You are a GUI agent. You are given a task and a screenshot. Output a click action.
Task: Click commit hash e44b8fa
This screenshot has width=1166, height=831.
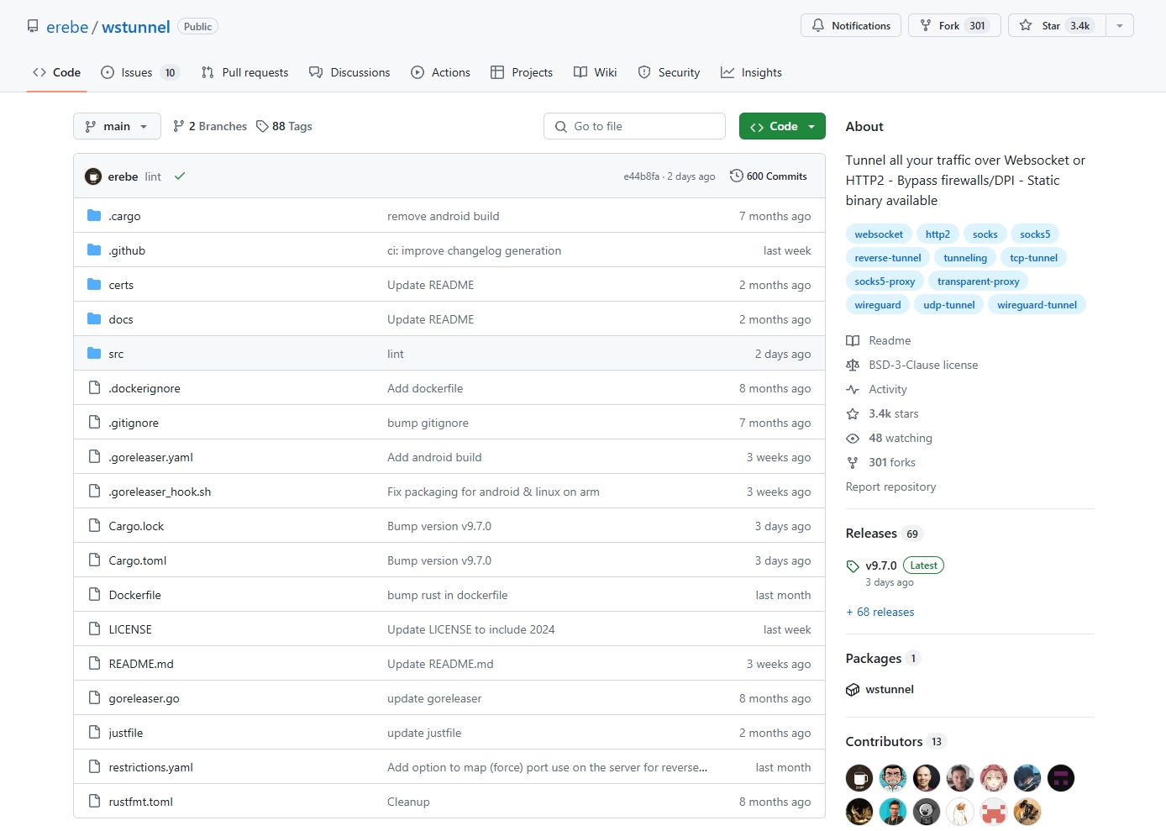(x=641, y=176)
